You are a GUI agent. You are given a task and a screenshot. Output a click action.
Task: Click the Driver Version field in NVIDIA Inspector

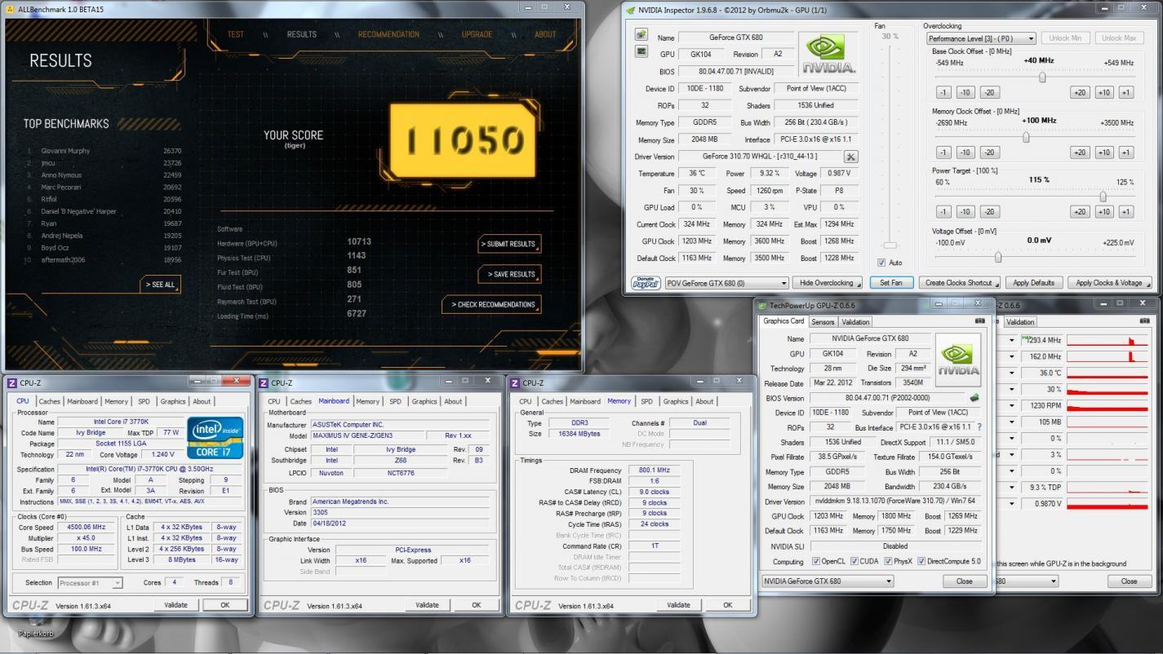(759, 157)
